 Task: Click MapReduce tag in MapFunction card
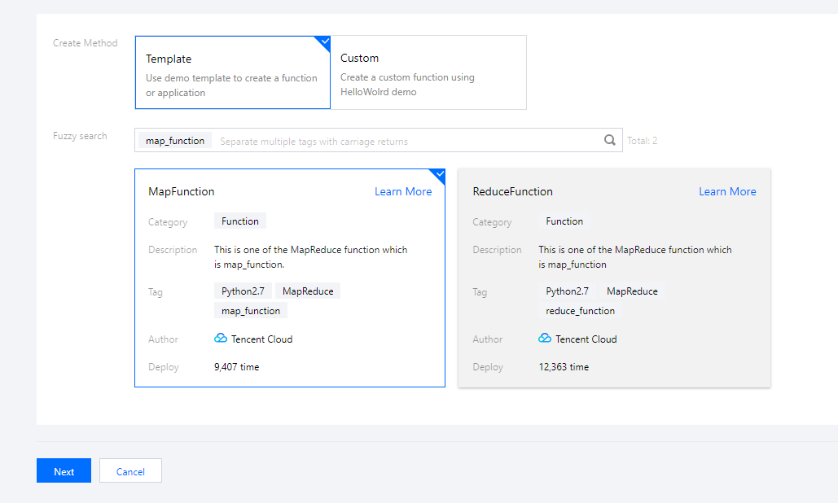coord(308,291)
